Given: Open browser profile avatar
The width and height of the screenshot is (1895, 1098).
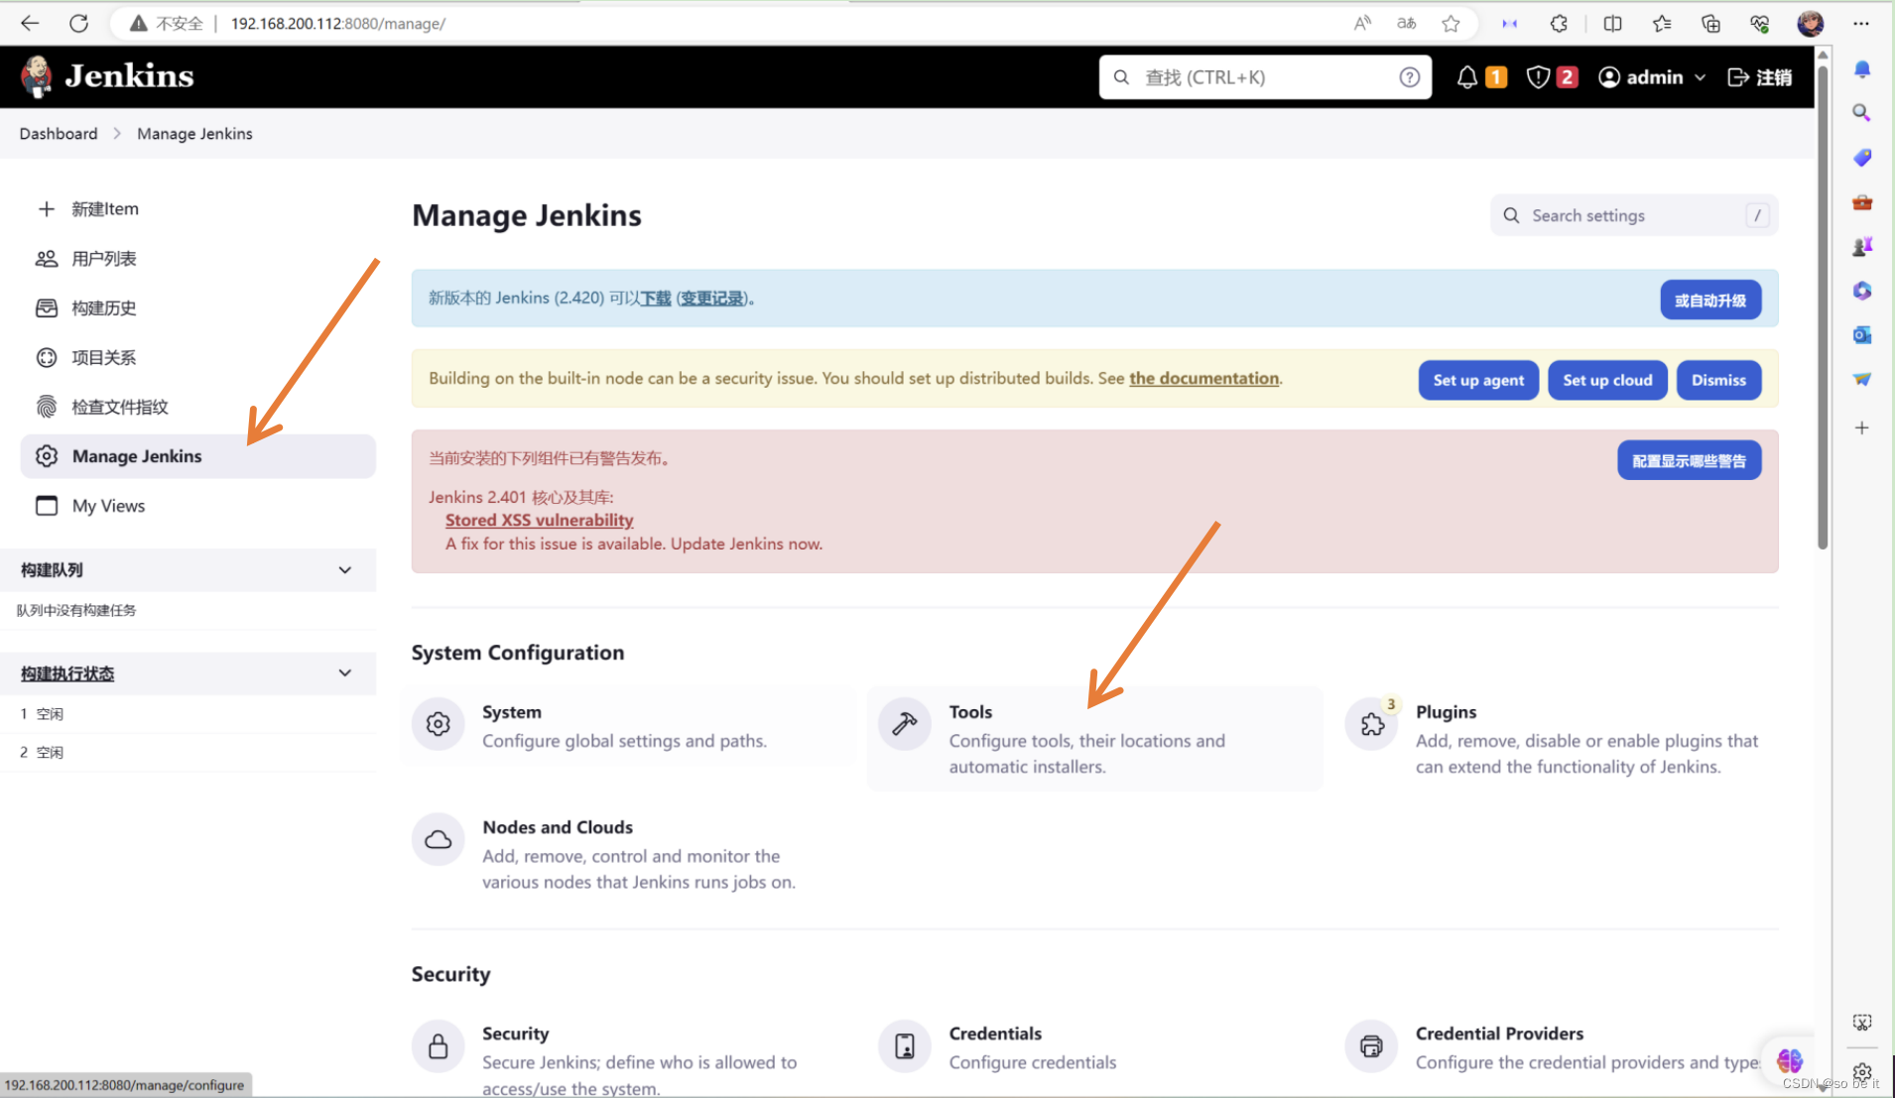Looking at the screenshot, I should [x=1810, y=23].
